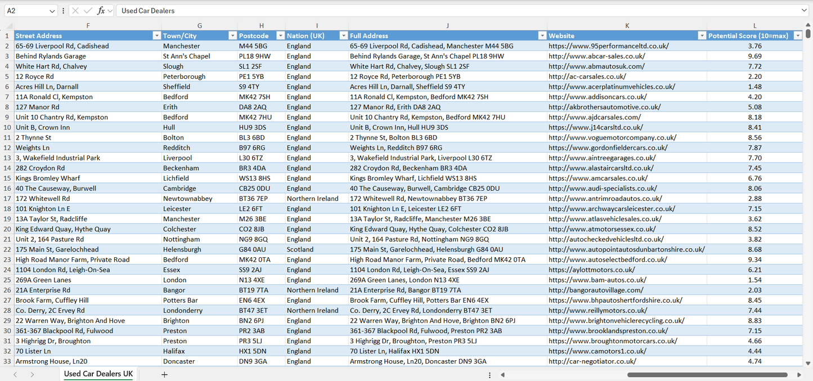Open the Name Box dropdown
This screenshot has width=813, height=381.
[52, 11]
